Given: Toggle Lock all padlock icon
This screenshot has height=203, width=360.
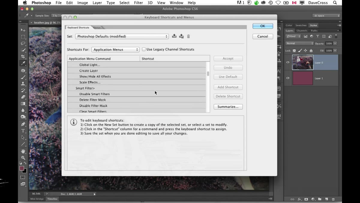Looking at the screenshot, I should pos(311,51).
